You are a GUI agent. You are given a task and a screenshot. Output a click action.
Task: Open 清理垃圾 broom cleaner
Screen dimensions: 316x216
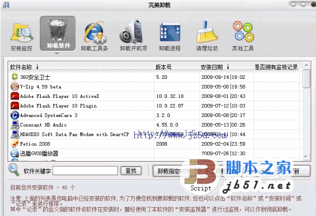(x=207, y=36)
